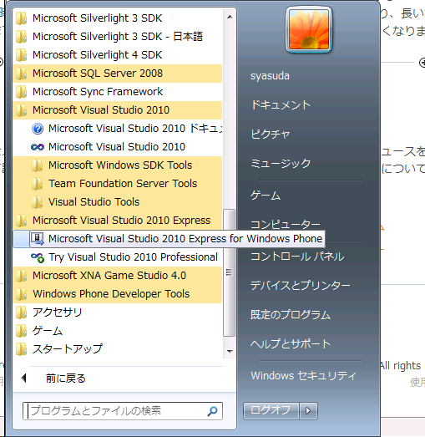Collapse Microsoft Visual Studio 2010 Express folder
The height and width of the screenshot is (437, 425).
(x=117, y=221)
